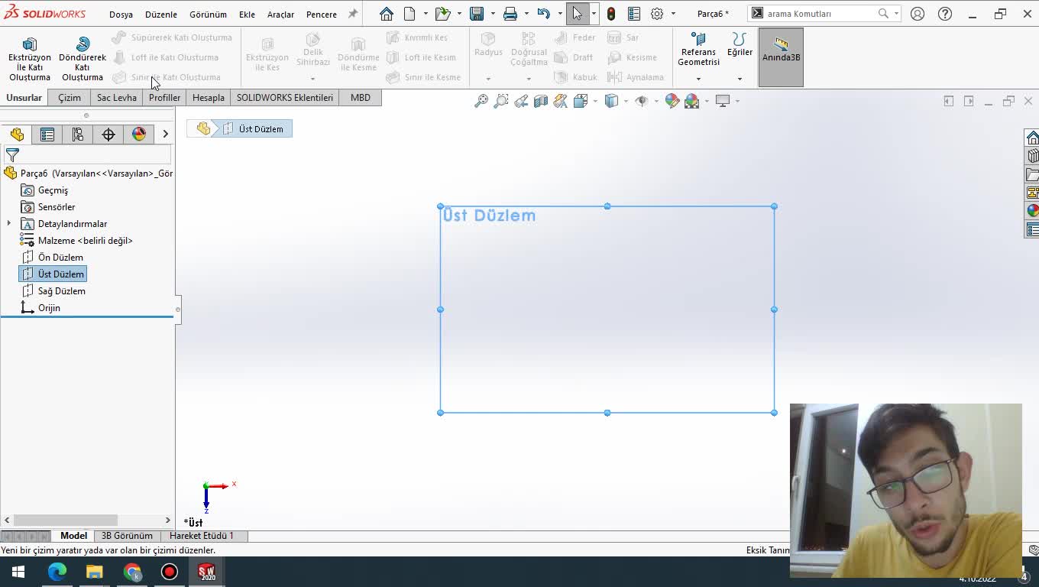The height and width of the screenshot is (587, 1039).
Task: Click the Rebuild traffic light icon
Action: click(x=611, y=14)
